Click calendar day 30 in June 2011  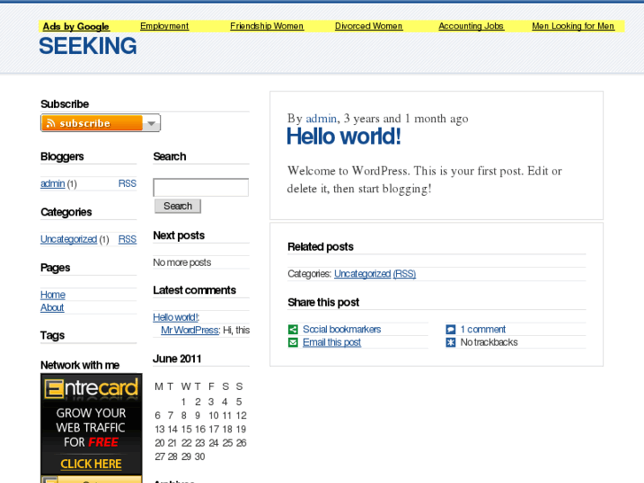pyautogui.click(x=199, y=456)
